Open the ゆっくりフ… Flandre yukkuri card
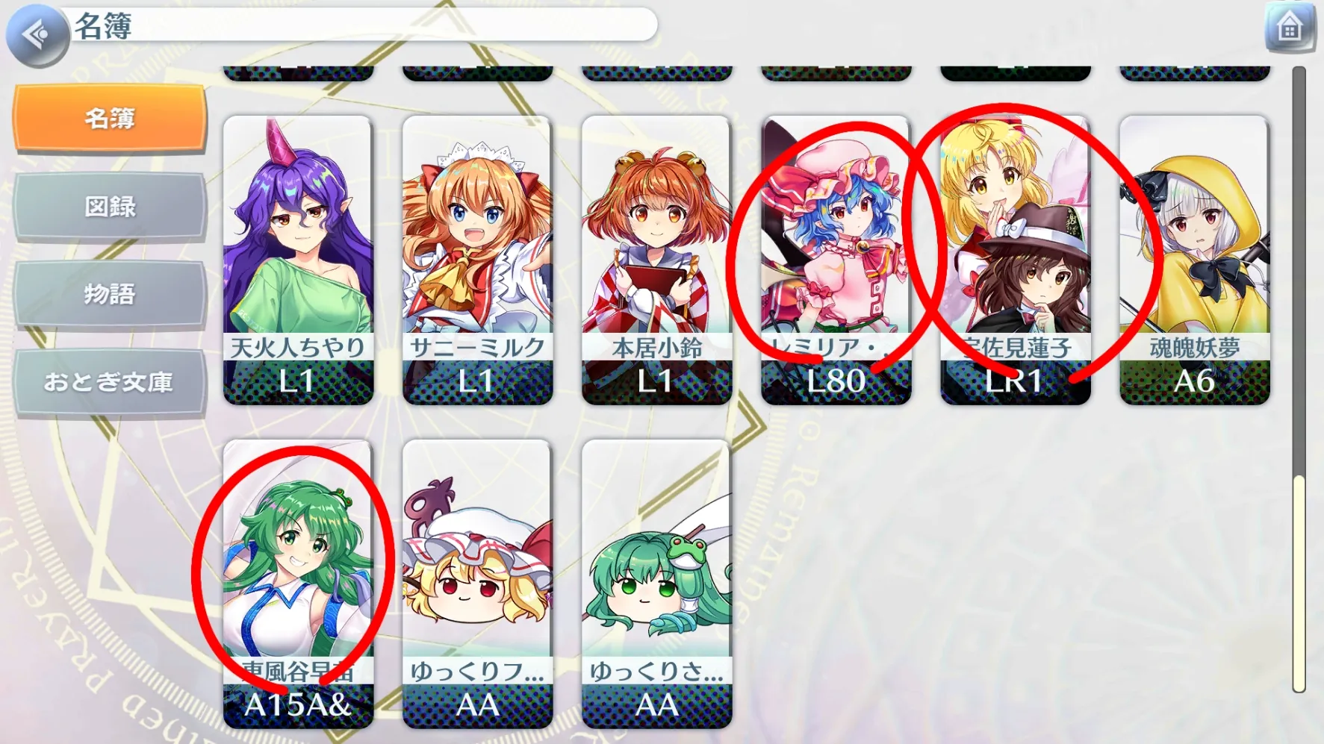Image resolution: width=1324 pixels, height=744 pixels. point(477,584)
